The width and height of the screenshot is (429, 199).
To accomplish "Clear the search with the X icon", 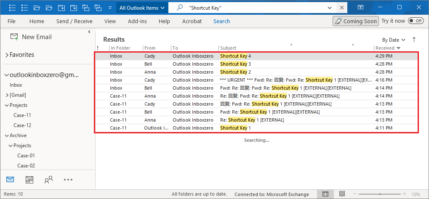I will [342, 8].
